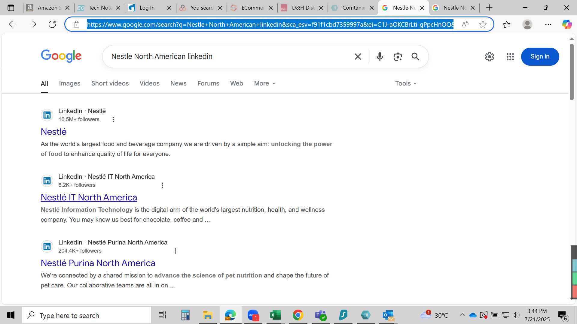Viewport: 577px width, 324px height.
Task: Start Google voice search microphone
Action: (380, 56)
